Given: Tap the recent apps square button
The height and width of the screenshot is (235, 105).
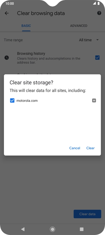Looking at the screenshot, I should (82, 229).
